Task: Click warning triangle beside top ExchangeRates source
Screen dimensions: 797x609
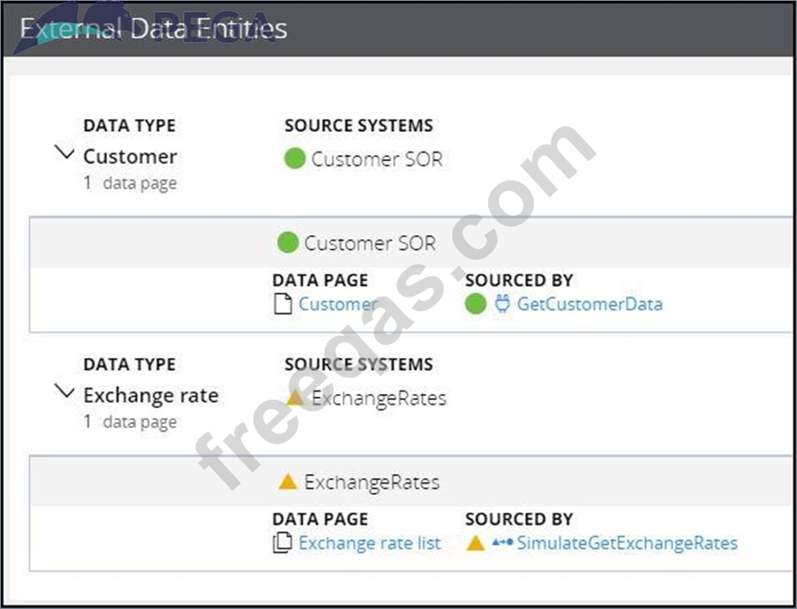Action: point(295,398)
